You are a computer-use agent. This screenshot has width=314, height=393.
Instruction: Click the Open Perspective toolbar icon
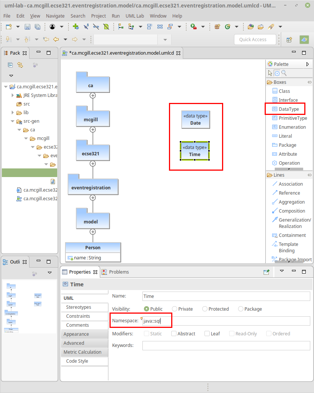[x=289, y=40]
